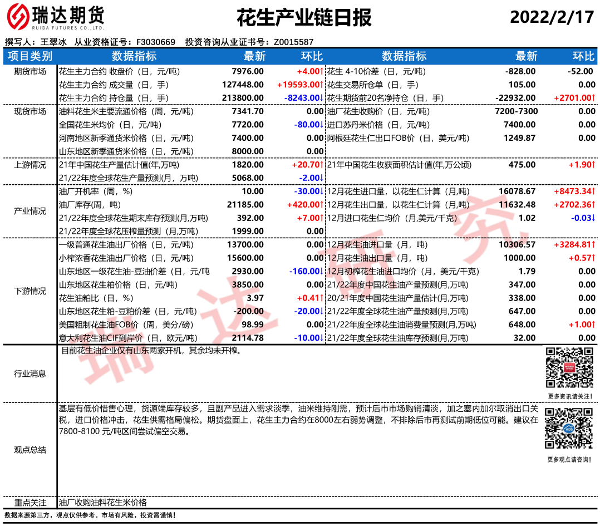Click the Ruida Futures logo icon

click(x=18, y=17)
